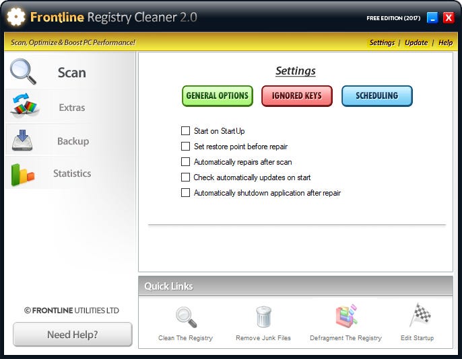Enable automatic shutdown after repair checkbox
Screen dimensions: 462x359
point(185,192)
